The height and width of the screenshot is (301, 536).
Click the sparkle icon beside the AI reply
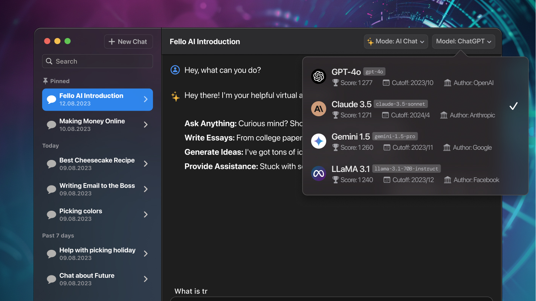pos(175,96)
